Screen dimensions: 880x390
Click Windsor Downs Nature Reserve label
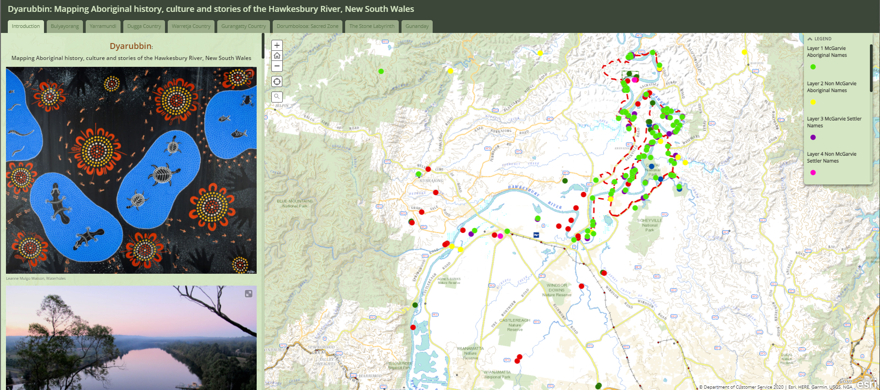point(557,290)
